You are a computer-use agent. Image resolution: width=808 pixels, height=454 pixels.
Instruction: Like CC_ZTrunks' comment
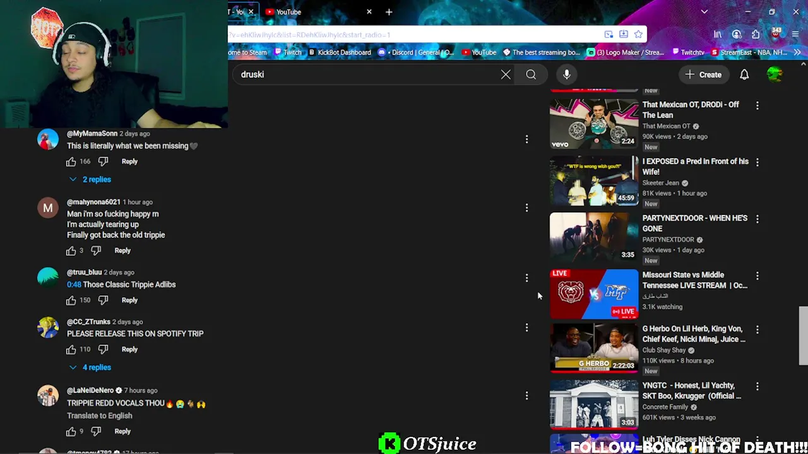pos(71,349)
